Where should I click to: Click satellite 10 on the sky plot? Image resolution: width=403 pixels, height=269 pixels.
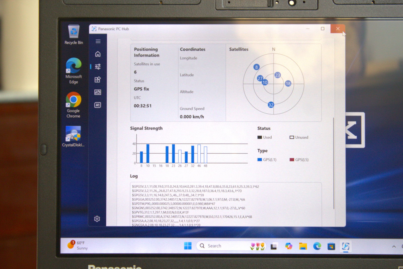point(265,82)
